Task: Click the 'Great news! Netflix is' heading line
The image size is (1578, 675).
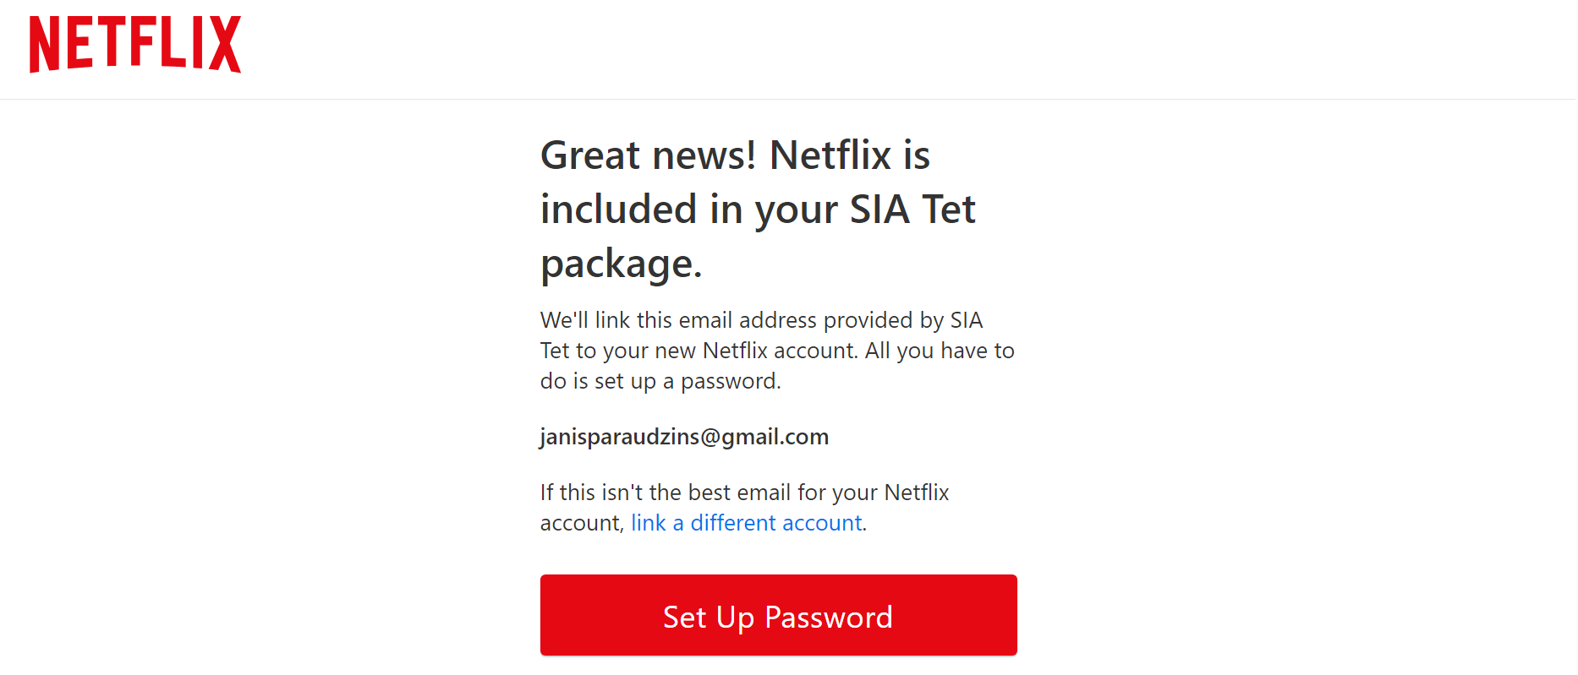Action: click(736, 155)
